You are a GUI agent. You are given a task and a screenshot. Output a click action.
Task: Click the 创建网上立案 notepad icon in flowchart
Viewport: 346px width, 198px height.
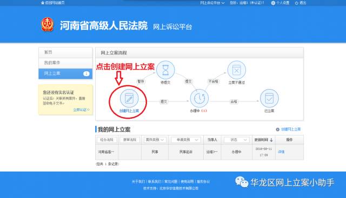pyautogui.click(x=129, y=98)
